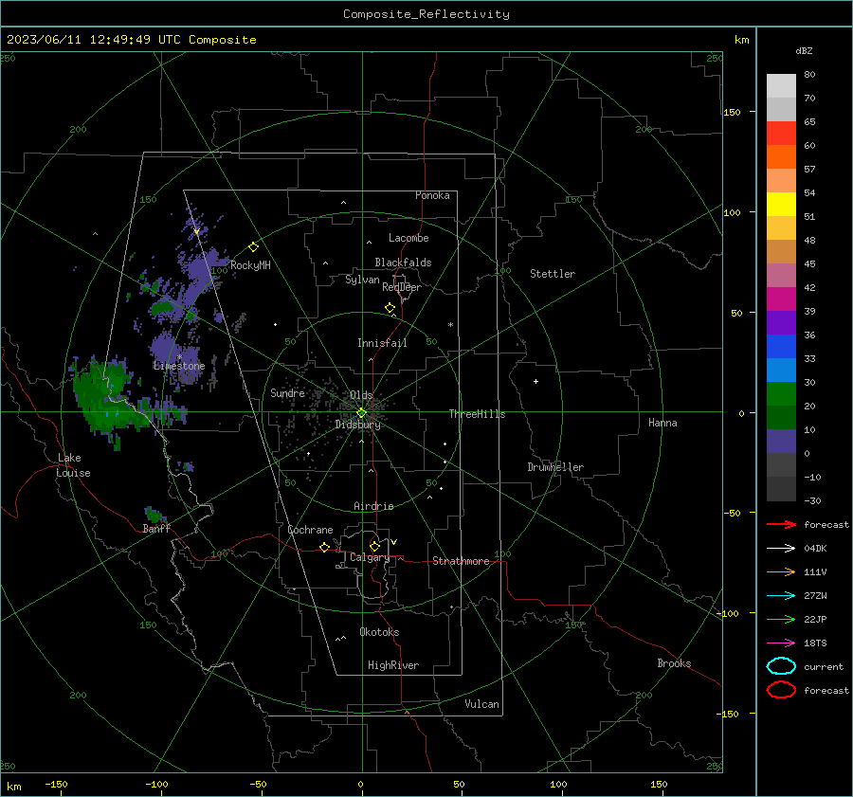This screenshot has height=797, width=853.
Task: Click the red forecast arrow in legend
Action: (781, 524)
